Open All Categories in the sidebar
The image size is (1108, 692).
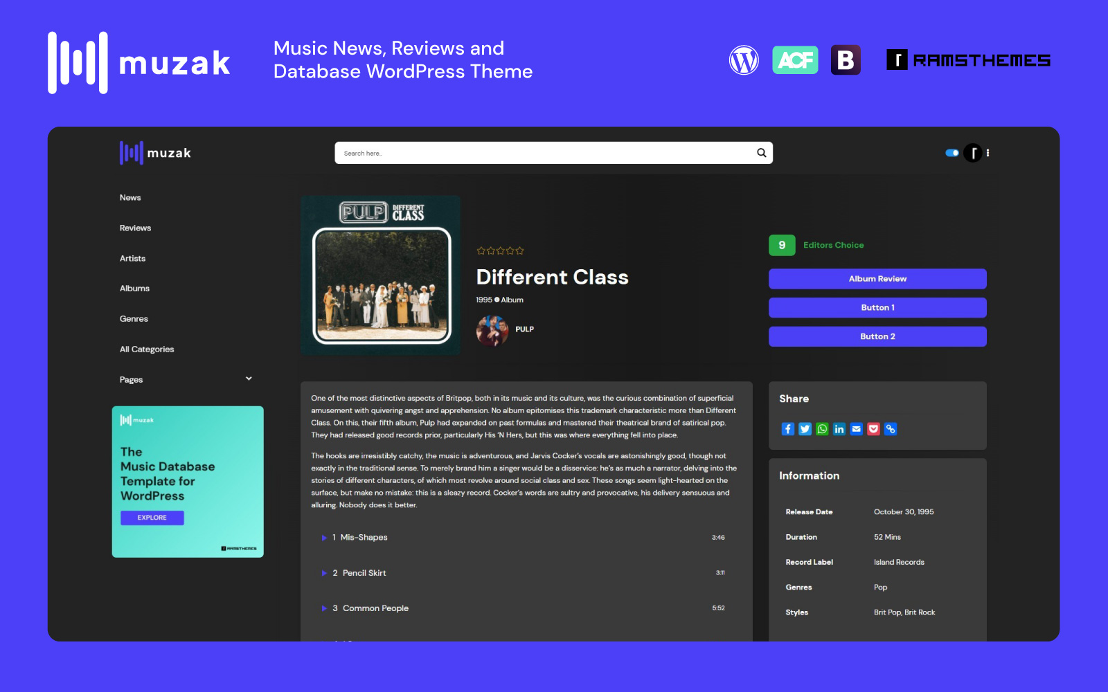pos(147,349)
